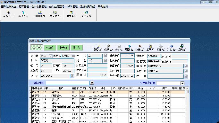Expand the filter dropdown above the table
The height and width of the screenshot is (123, 219).
point(182,83)
